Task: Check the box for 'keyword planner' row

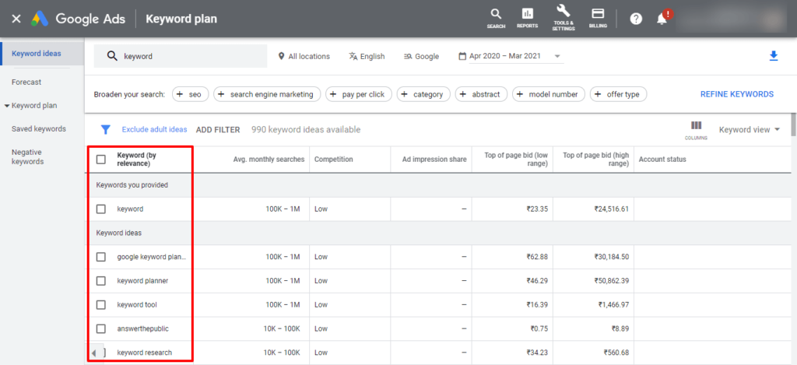Action: (x=101, y=281)
